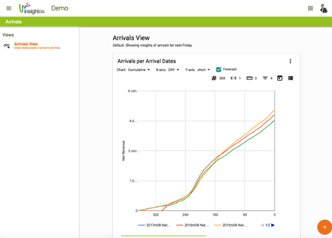This screenshot has height=238, width=332.
Task: Open the calendar date picker icon
Action: pos(279,78)
